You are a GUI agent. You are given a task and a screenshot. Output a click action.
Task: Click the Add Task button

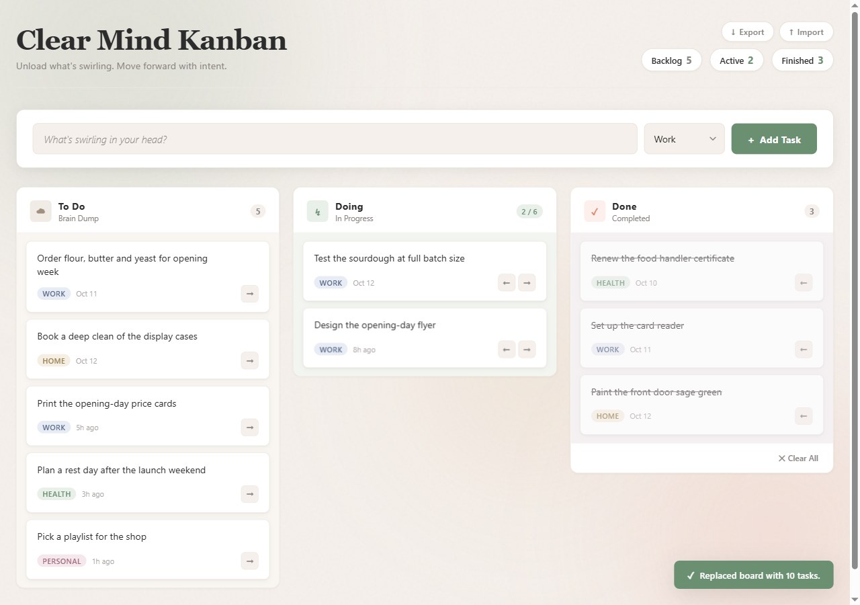coord(774,139)
